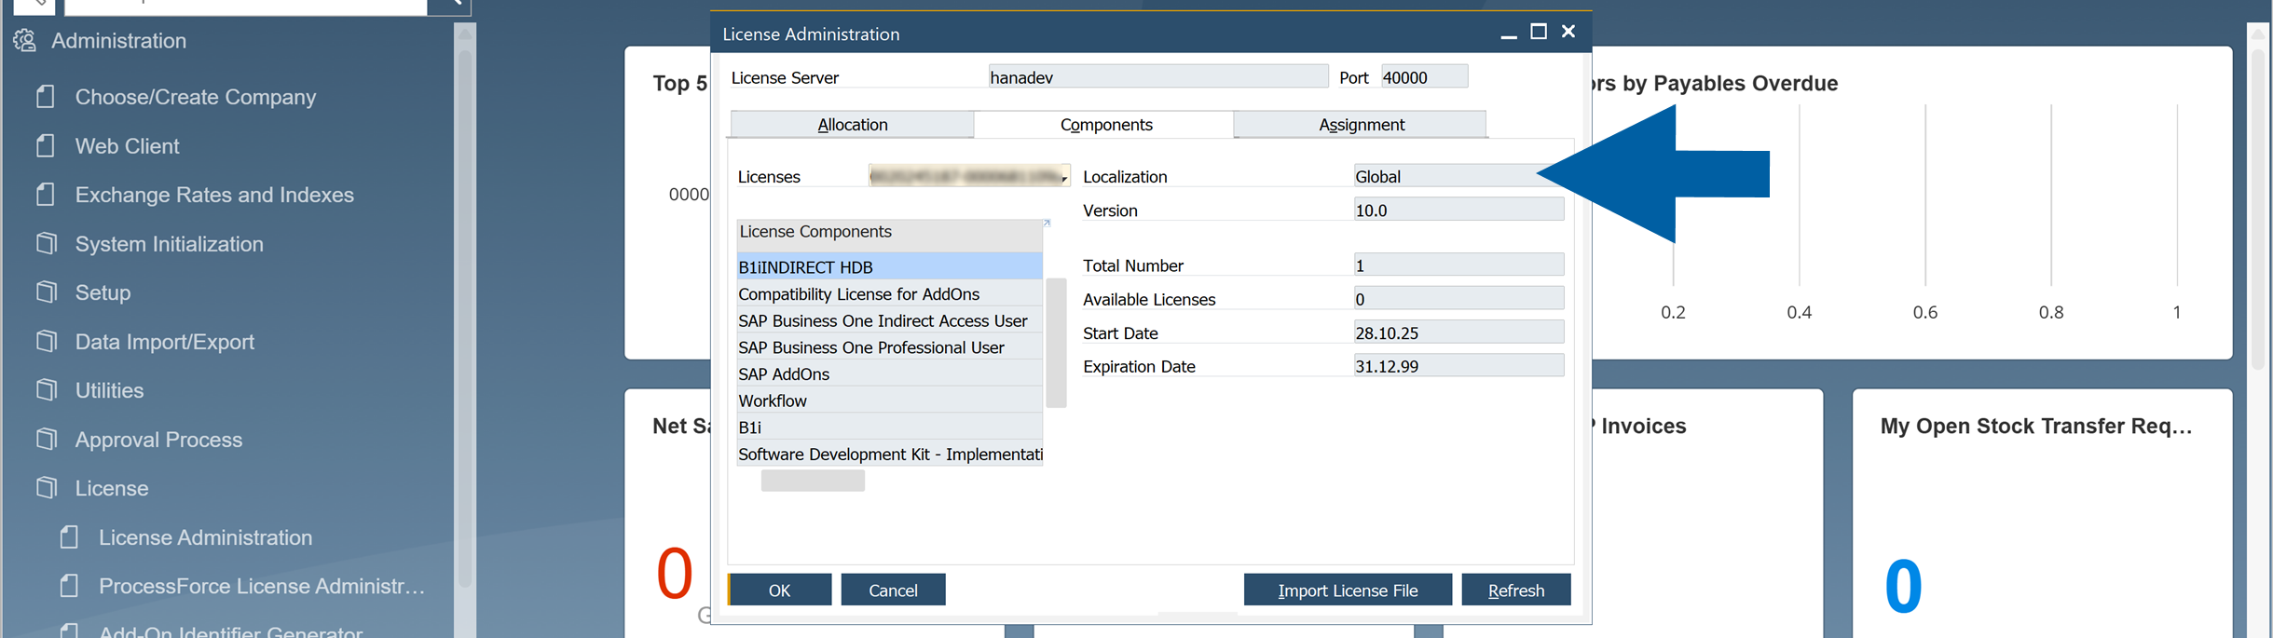Collapse the License folder
The width and height of the screenshot is (2273, 638).
[x=111, y=488]
